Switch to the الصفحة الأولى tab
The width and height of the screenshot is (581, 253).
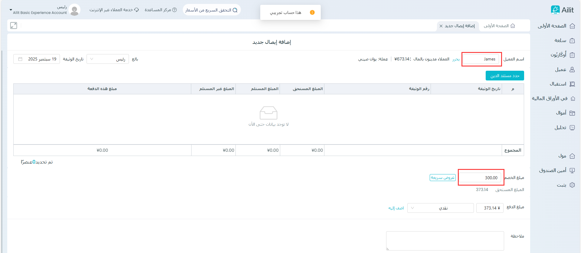(x=499, y=26)
